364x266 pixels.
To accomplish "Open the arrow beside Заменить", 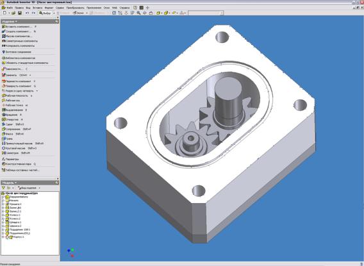I will click(x=30, y=75).
